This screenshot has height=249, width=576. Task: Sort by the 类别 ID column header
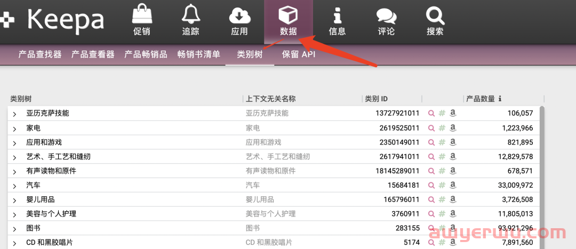pos(376,99)
